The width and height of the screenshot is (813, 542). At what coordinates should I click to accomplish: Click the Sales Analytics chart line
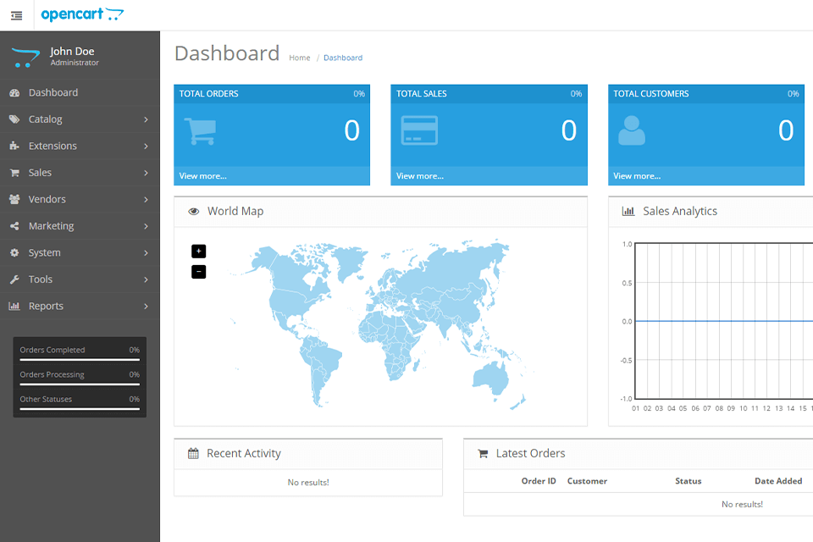pyautogui.click(x=724, y=321)
